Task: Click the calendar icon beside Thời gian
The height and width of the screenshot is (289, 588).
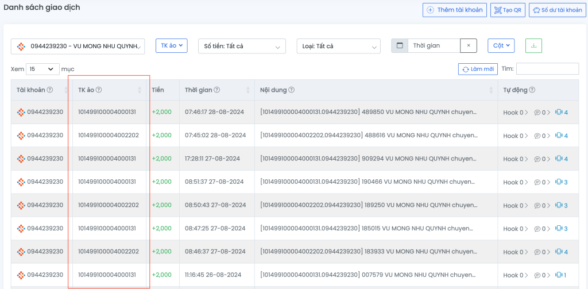Action: [400, 46]
